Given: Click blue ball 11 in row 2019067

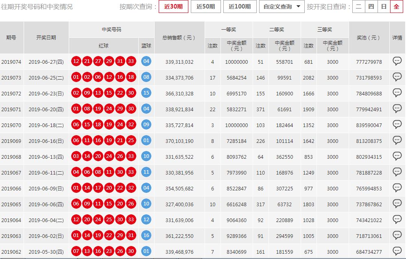Looking at the screenshot, I should pos(146,172).
